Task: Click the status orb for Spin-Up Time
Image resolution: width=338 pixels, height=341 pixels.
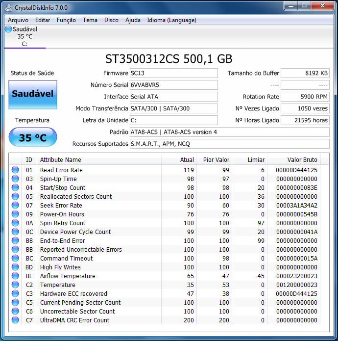Action: pyautogui.click(x=15, y=179)
